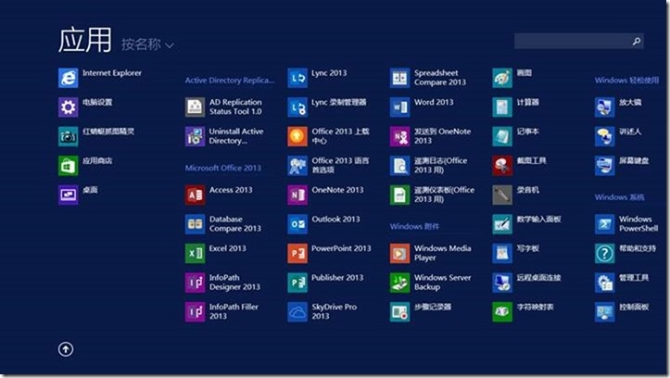Launch Publisher 2013
Screen dimensions: 670x378
[325, 283]
